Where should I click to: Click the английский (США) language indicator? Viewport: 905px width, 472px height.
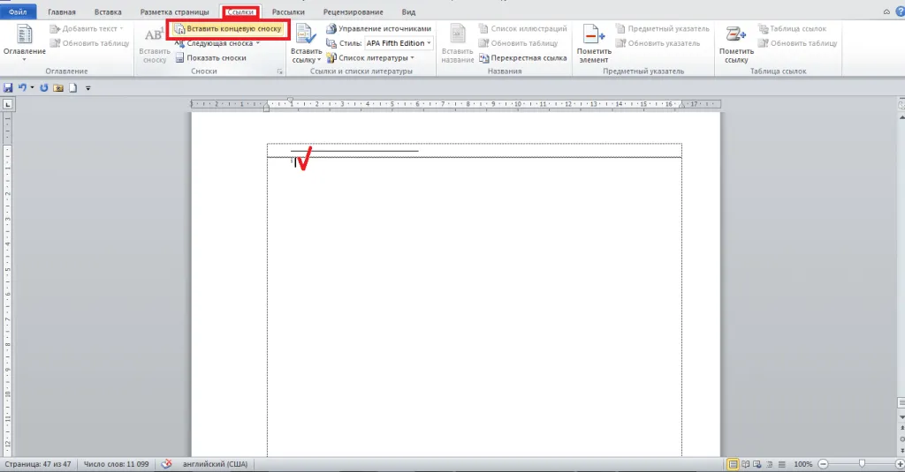(x=215, y=464)
